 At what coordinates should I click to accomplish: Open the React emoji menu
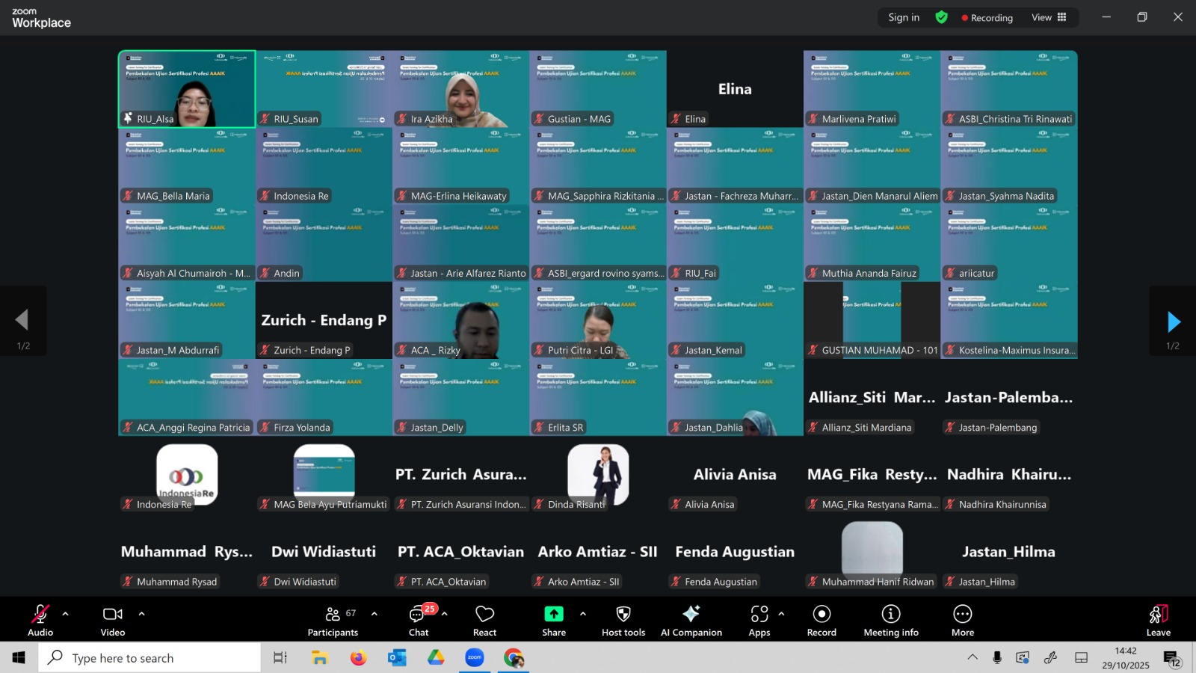484,621
